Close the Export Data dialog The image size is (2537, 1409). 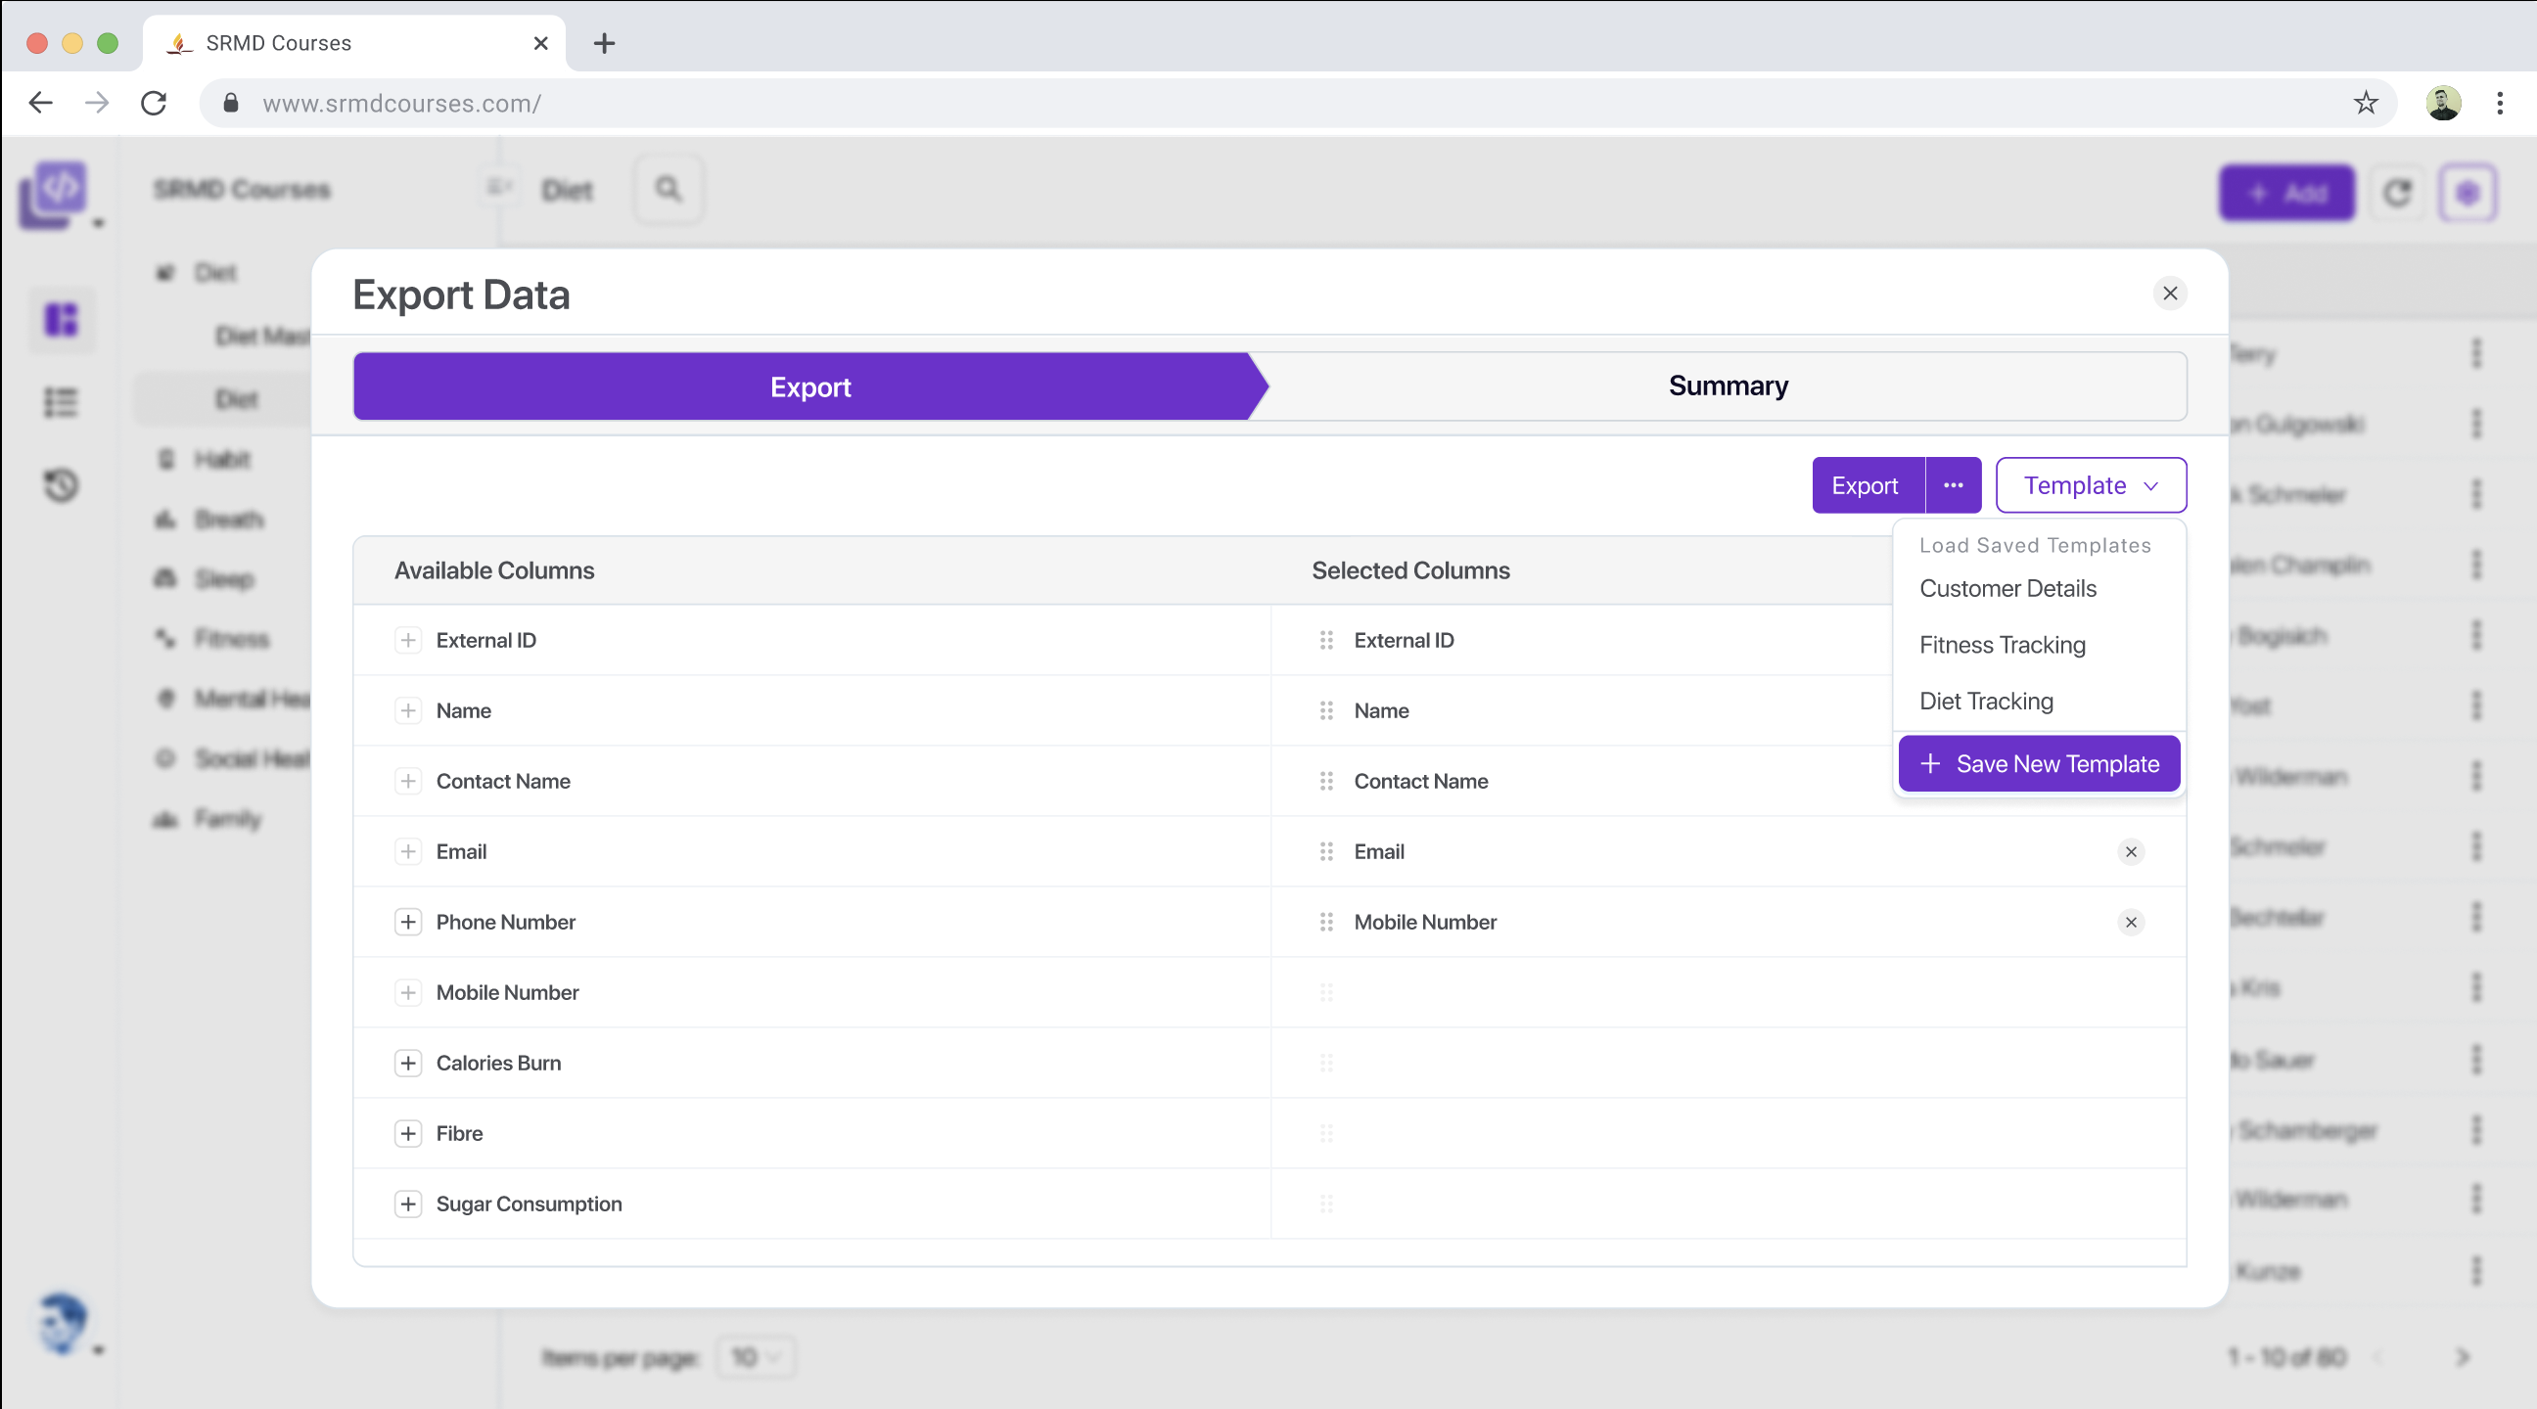point(2169,294)
